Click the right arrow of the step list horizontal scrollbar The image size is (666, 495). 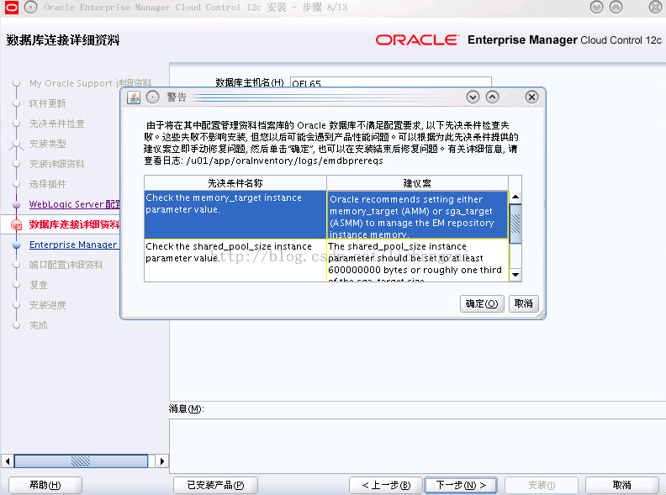pyautogui.click(x=161, y=461)
